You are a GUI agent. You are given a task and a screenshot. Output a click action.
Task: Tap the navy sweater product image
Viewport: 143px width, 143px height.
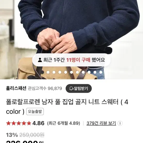[71, 40]
